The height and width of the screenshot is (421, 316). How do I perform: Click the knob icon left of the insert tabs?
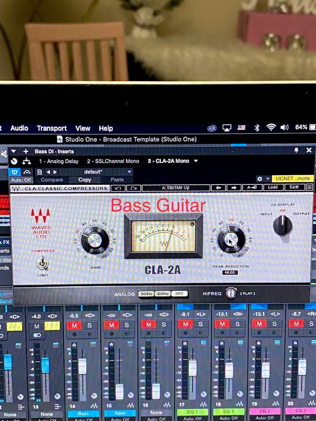point(14,161)
